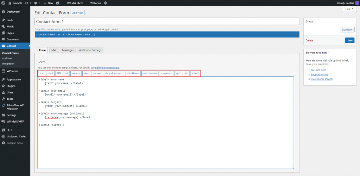Click the WordPress logo in admin bar
Viewport: 360px width, 176px height.
4,3
